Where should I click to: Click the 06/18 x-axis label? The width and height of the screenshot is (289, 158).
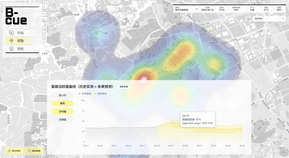(x=157, y=146)
